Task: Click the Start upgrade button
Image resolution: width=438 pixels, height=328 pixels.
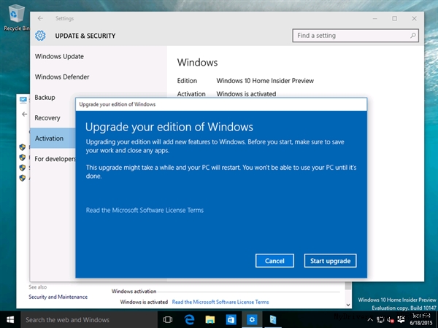Action: [x=330, y=261]
